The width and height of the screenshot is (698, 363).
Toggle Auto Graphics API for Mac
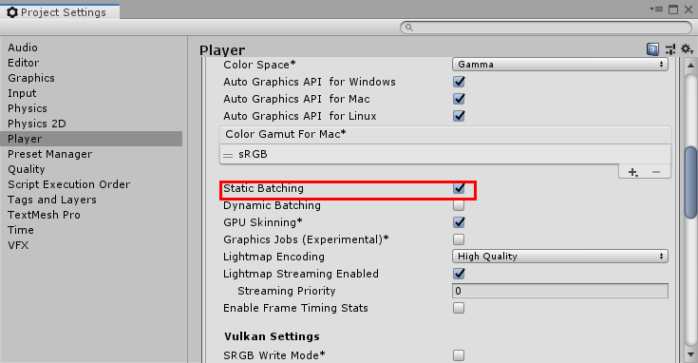[459, 99]
